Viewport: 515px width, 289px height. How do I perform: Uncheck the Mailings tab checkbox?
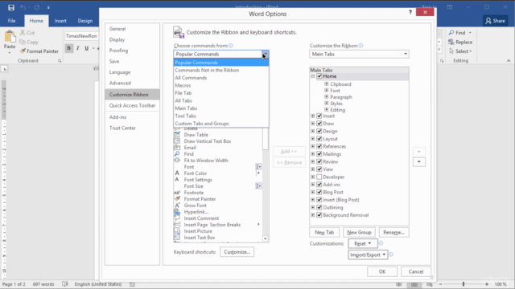click(319, 154)
